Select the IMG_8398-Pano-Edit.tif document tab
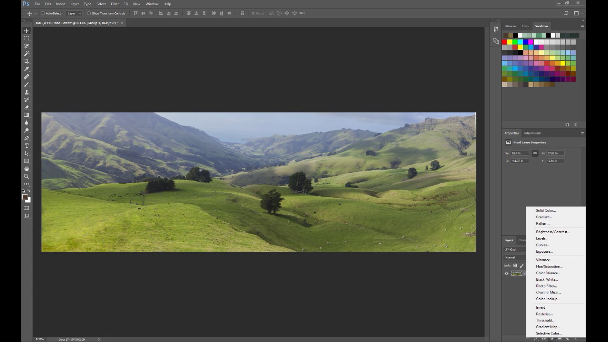 77,23
